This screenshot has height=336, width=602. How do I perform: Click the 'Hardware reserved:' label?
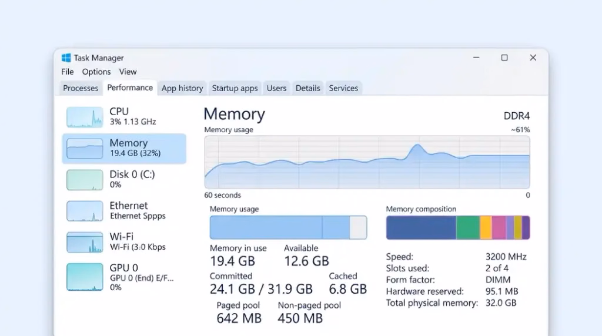[424, 291]
